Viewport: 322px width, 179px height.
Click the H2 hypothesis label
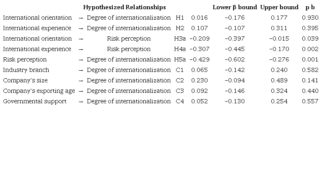pyautogui.click(x=180, y=28)
